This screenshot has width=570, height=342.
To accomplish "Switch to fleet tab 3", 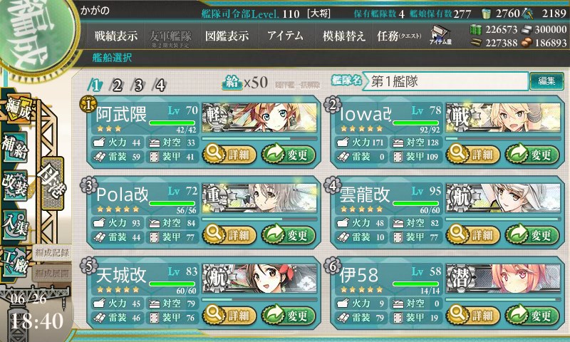I will pyautogui.click(x=139, y=85).
